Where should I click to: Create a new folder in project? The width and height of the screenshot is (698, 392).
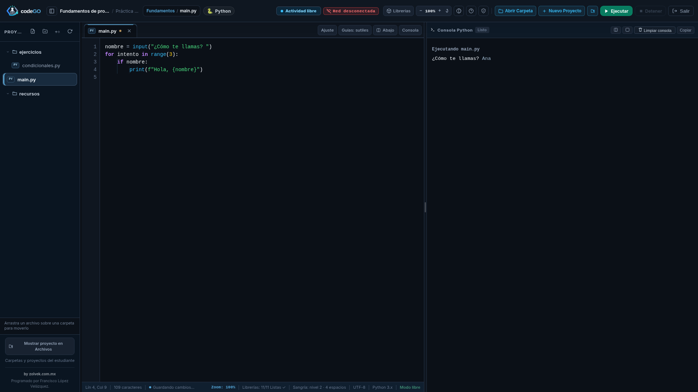[x=45, y=32]
